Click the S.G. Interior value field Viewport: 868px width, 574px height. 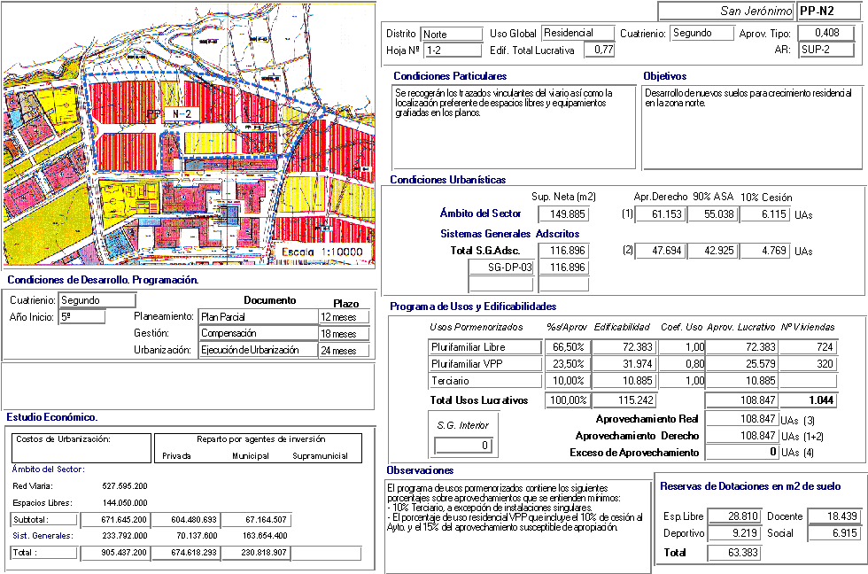pyautogui.click(x=461, y=446)
